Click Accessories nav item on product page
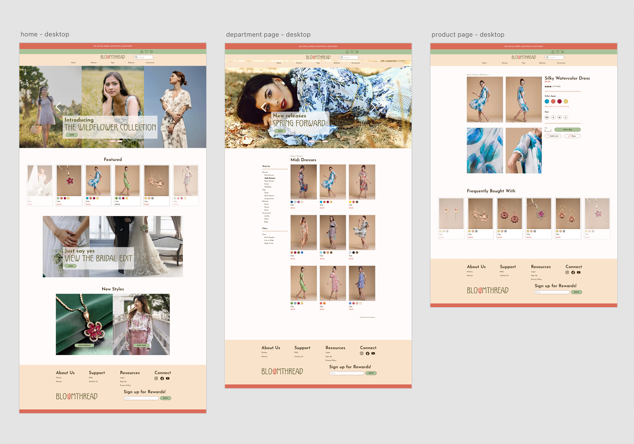Viewport: 634px width, 444px height. [x=561, y=63]
